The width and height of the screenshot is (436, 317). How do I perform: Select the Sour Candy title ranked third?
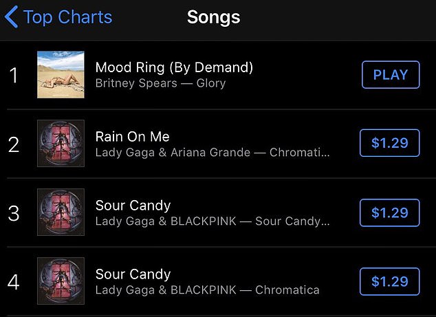(133, 205)
